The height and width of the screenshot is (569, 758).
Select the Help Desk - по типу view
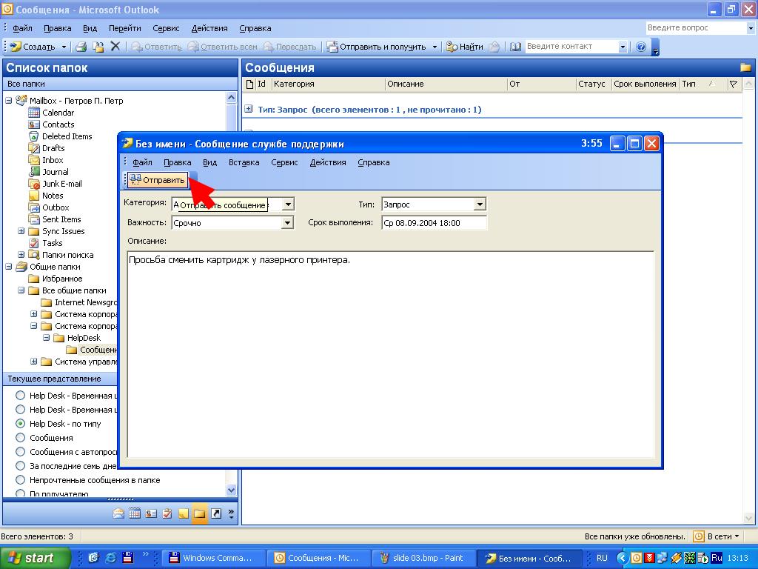pos(20,423)
